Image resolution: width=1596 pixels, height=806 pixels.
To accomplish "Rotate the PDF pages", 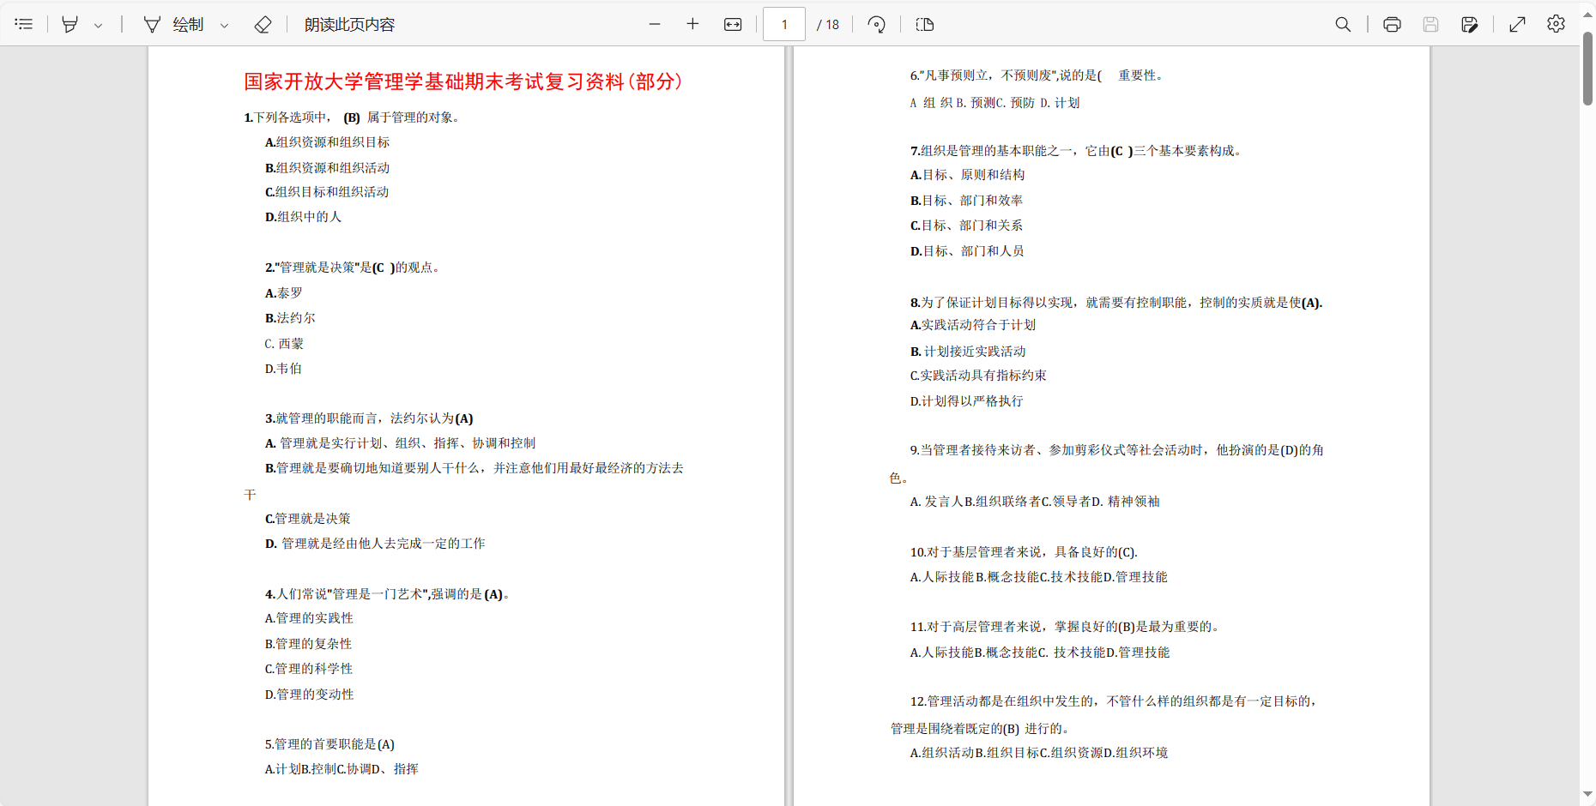I will [x=876, y=24].
